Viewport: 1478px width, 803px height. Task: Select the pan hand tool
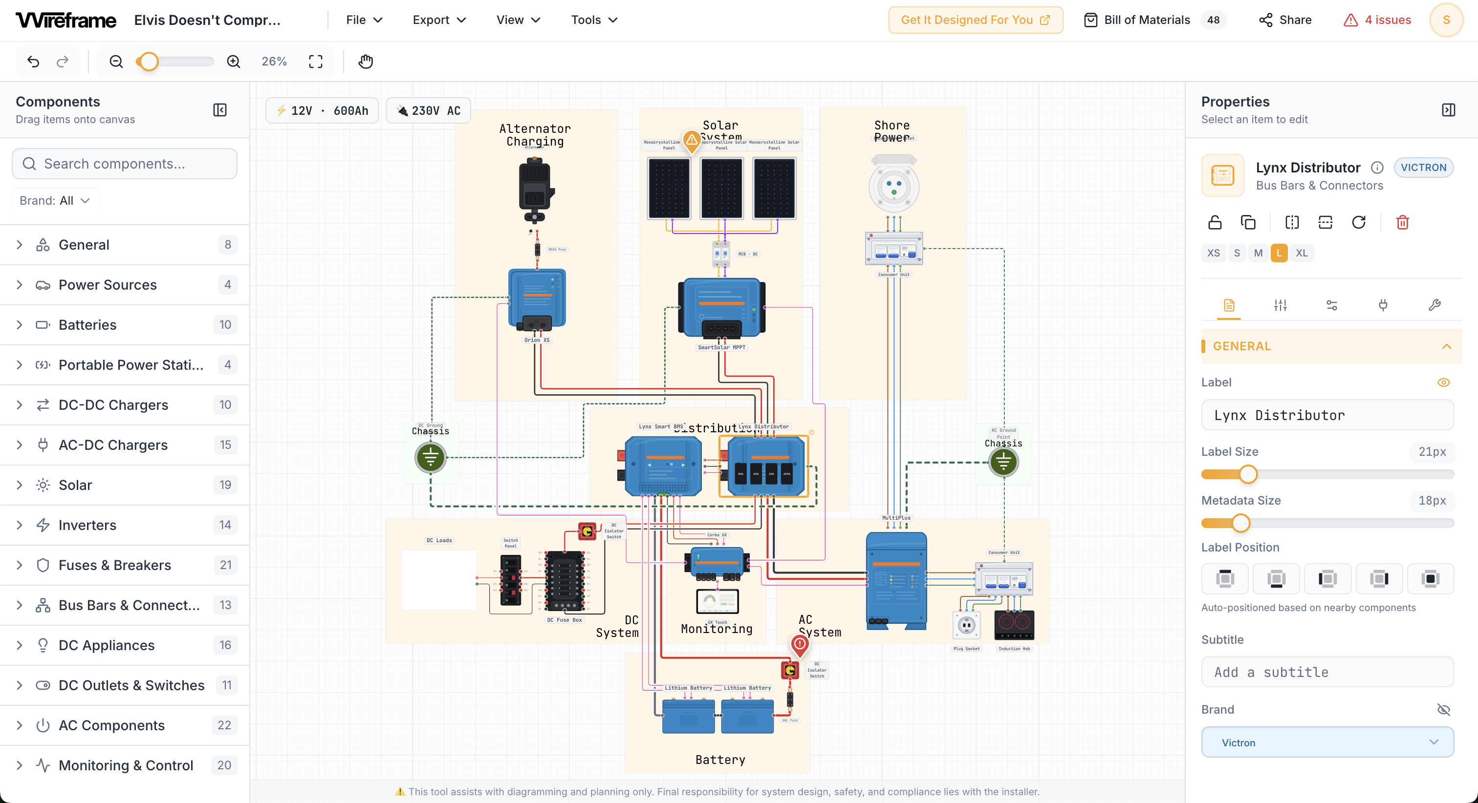[x=366, y=62]
